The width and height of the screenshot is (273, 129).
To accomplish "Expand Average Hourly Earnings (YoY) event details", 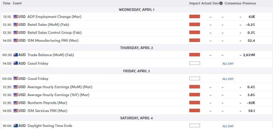I will pos(58,95).
